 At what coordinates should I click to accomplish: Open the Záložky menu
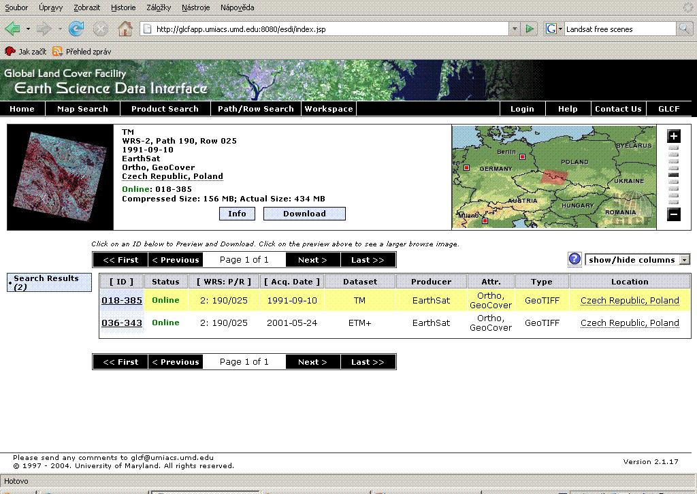159,7
